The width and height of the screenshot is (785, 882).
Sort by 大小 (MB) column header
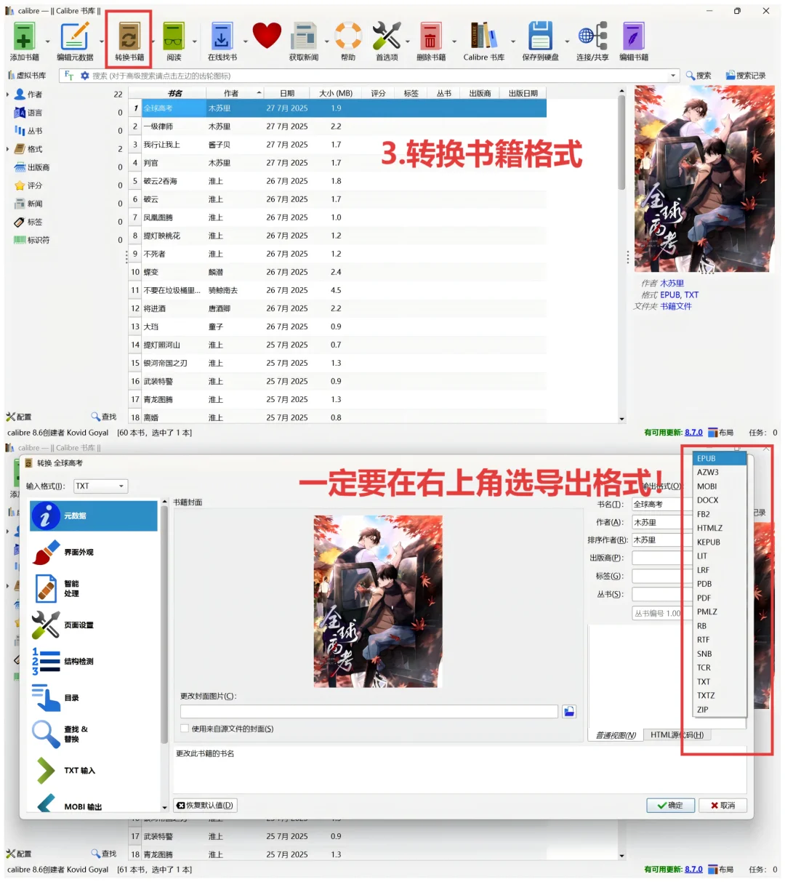point(336,93)
